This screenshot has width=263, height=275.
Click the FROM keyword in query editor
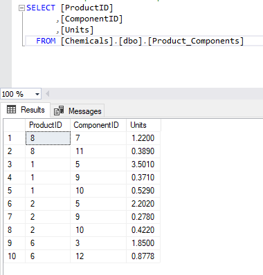pos(46,41)
